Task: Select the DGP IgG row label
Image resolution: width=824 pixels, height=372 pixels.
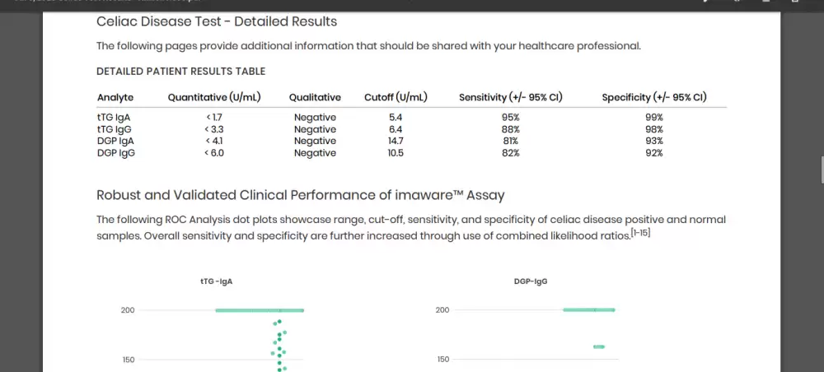Action: point(115,153)
